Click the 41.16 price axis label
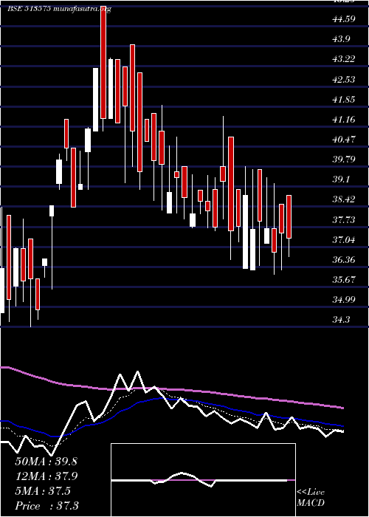The image size is (369, 517). click(344, 119)
